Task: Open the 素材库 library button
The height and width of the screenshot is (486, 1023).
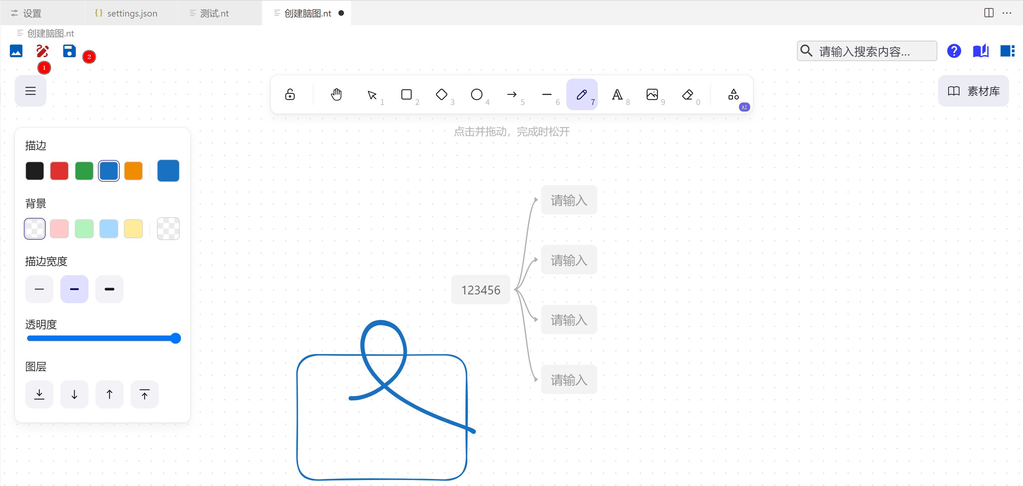Action: click(x=973, y=91)
